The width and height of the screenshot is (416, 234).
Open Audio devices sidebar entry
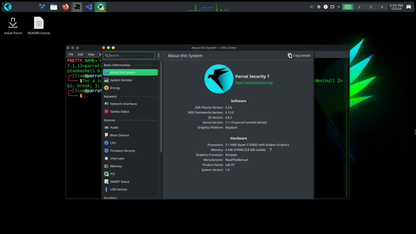(130, 127)
